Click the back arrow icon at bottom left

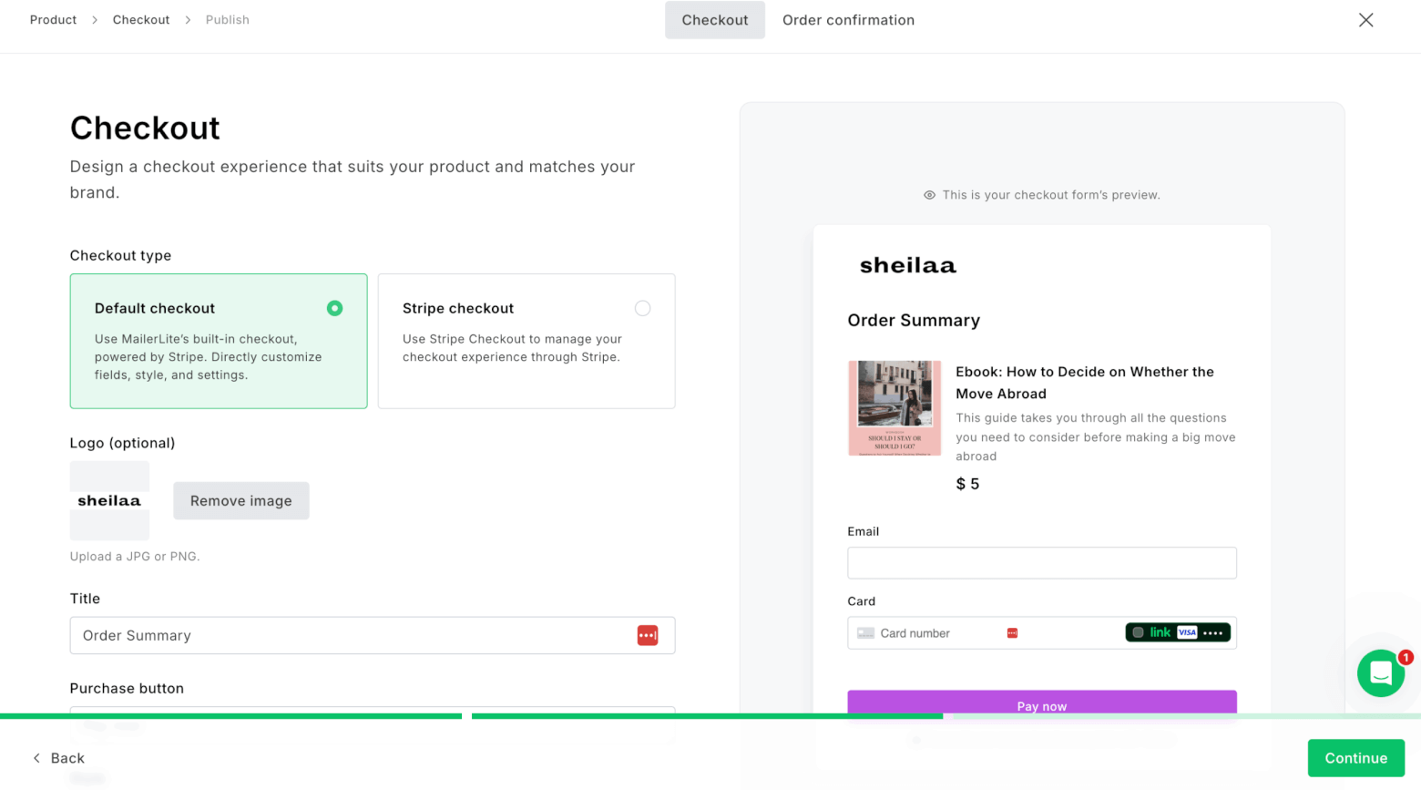coord(36,758)
